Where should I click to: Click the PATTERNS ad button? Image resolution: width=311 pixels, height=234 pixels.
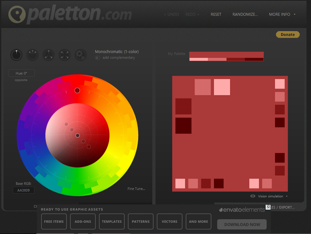coord(141,221)
